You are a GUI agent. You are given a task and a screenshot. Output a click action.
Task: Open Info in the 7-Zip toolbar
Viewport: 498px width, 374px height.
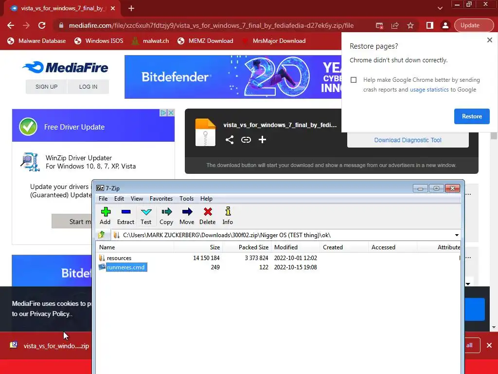[228, 216]
